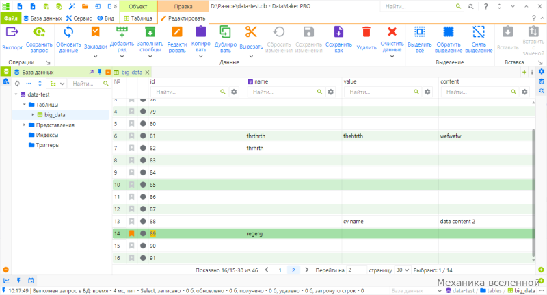Collapse the Таблицы folder
Screen dimensions: 547x295
tap(25, 105)
